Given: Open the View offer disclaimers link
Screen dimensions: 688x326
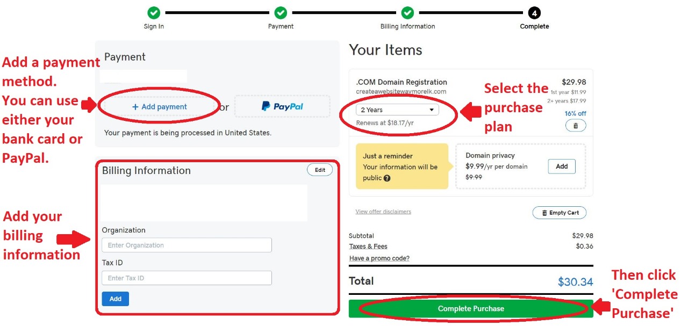Looking at the screenshot, I should click(383, 212).
